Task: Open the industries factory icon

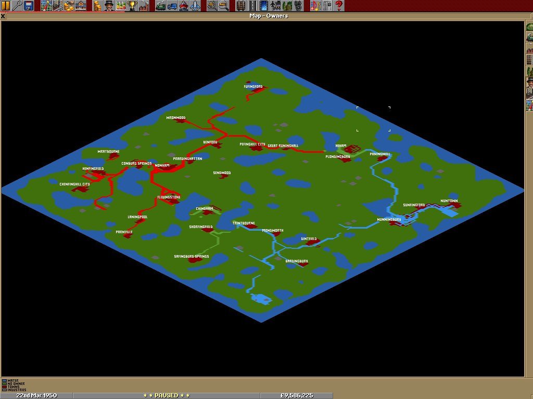Action: (144, 5)
